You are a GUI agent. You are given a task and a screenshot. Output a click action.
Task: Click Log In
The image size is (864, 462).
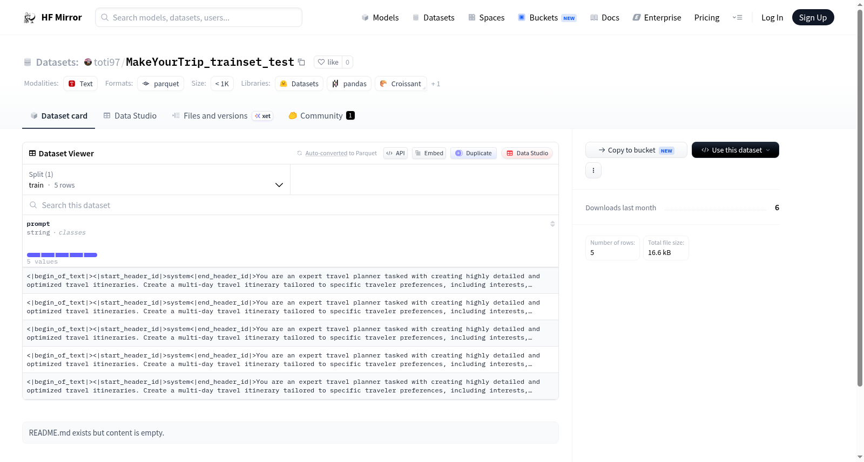pos(772,18)
